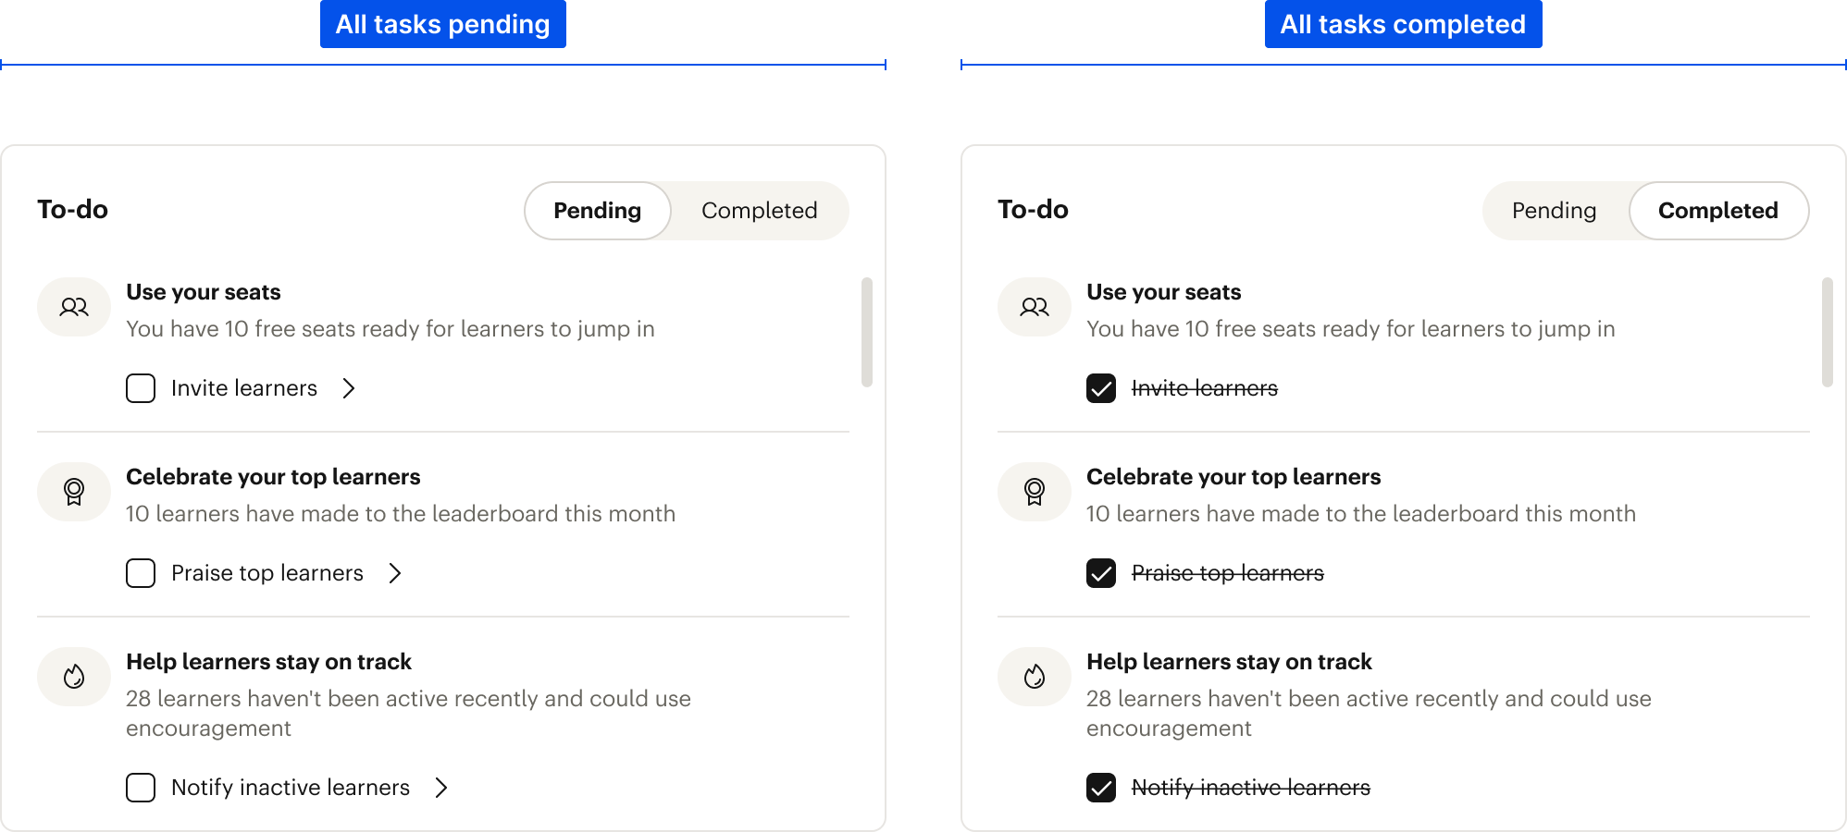Click the strikethrough Invite learners text
1847x832 pixels.
tap(1205, 388)
